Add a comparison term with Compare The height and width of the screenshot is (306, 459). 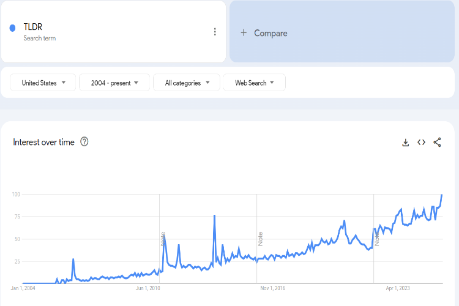(x=270, y=33)
